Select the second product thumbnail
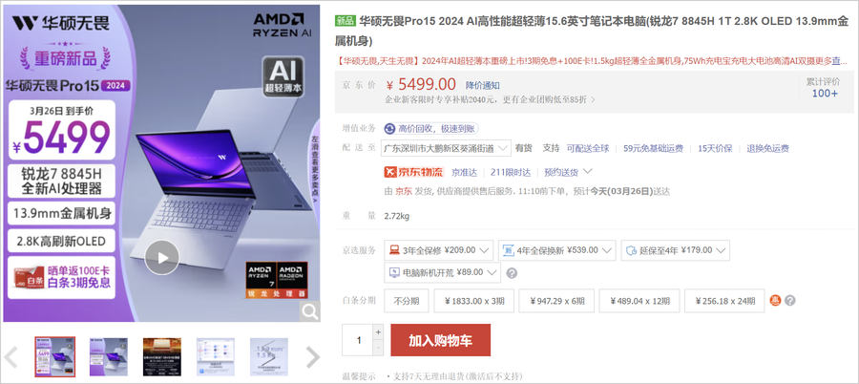 pyautogui.click(x=109, y=356)
